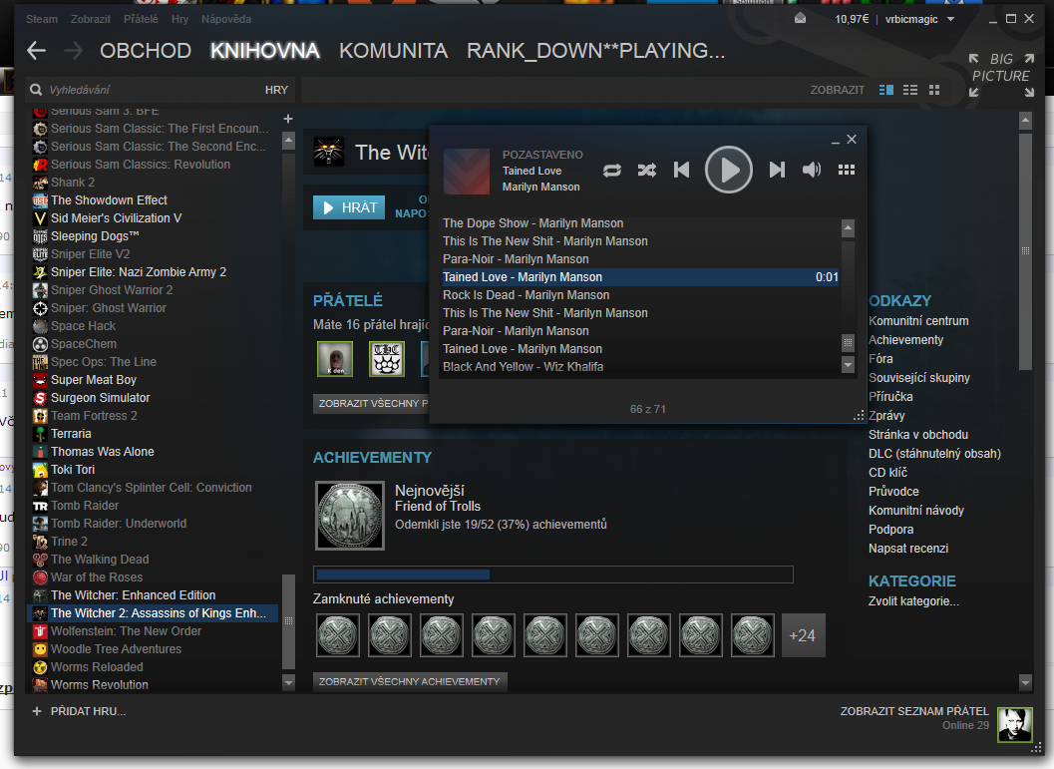Go to the previous track
The width and height of the screenshot is (1054, 769).
(x=682, y=170)
